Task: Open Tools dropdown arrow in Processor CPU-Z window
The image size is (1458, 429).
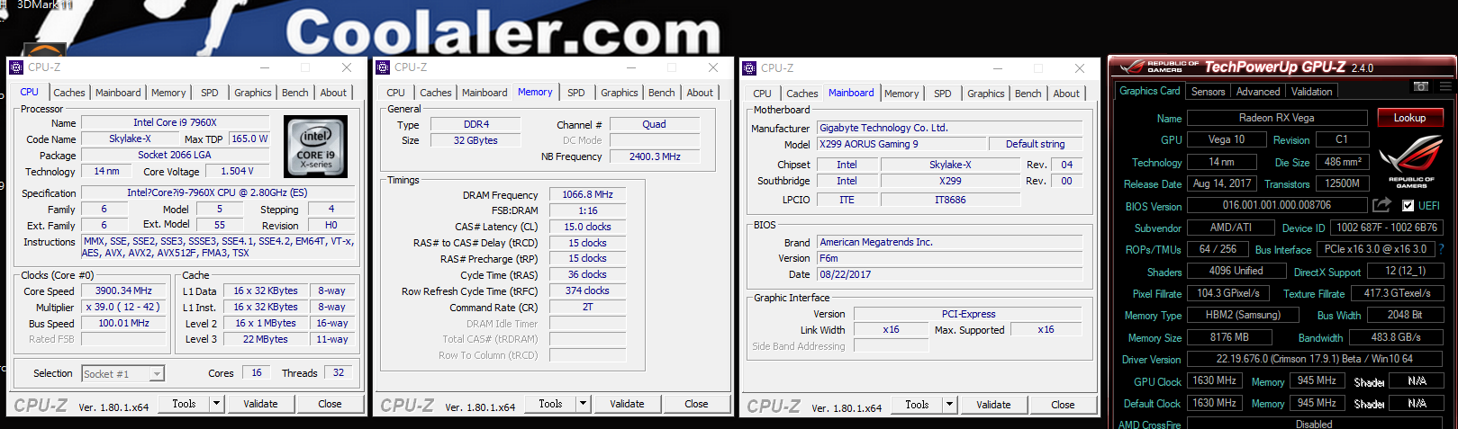Action: click(x=216, y=404)
